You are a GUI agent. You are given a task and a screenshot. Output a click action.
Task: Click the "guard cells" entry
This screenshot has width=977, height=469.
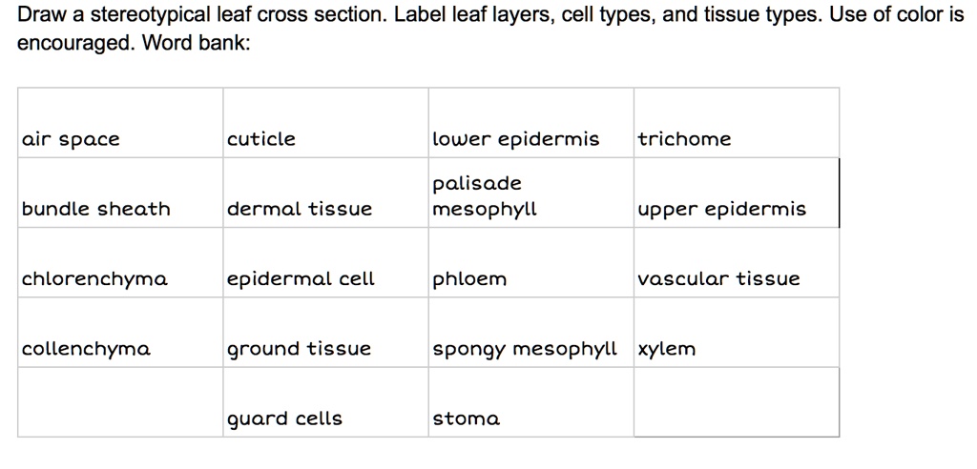(284, 418)
